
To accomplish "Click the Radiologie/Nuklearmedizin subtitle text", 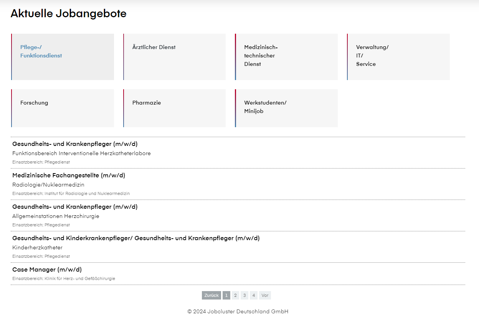I will coord(48,185).
